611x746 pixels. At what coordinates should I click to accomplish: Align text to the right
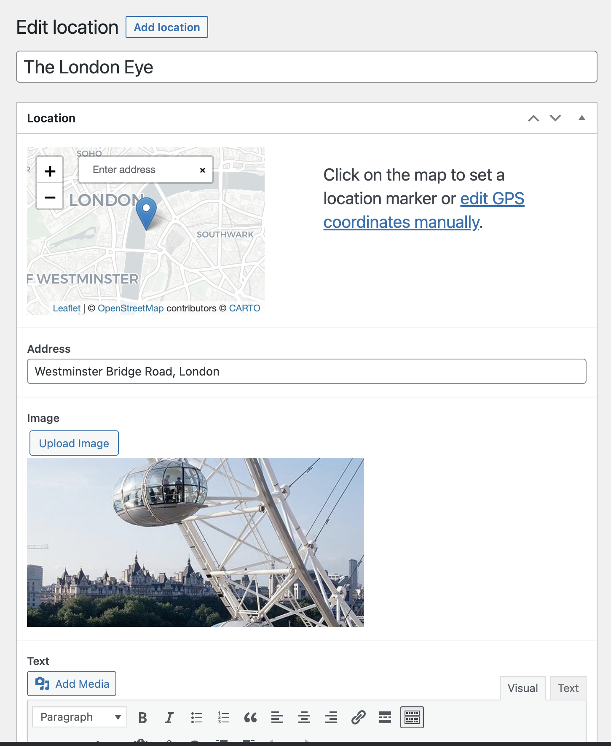(x=331, y=717)
